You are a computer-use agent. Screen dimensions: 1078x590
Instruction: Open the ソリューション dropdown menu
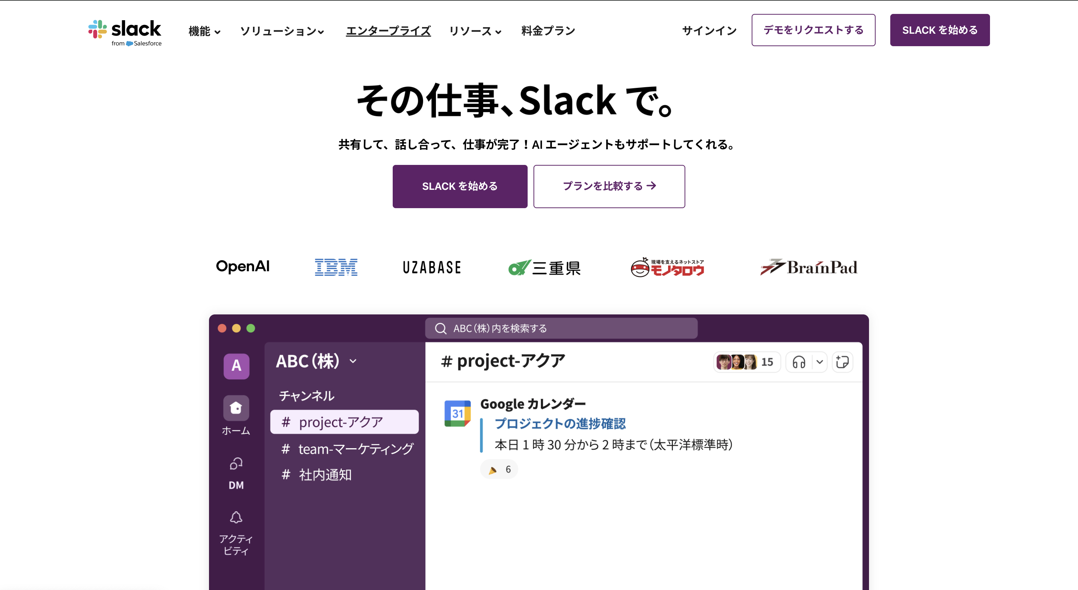[282, 30]
